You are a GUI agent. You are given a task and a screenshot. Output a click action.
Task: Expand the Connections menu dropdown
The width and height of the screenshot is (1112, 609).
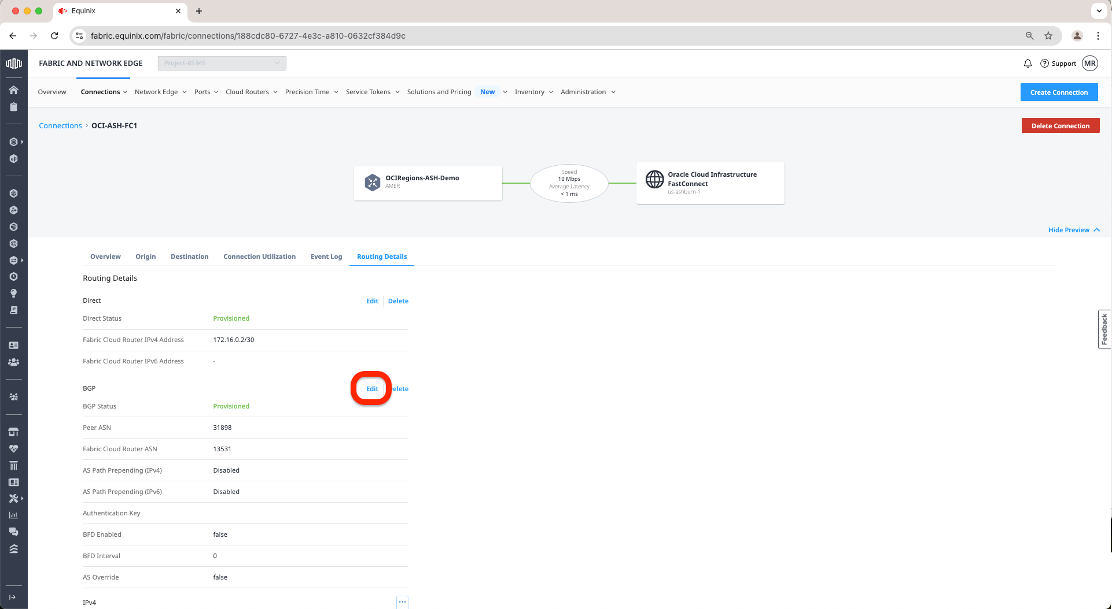[x=104, y=92]
